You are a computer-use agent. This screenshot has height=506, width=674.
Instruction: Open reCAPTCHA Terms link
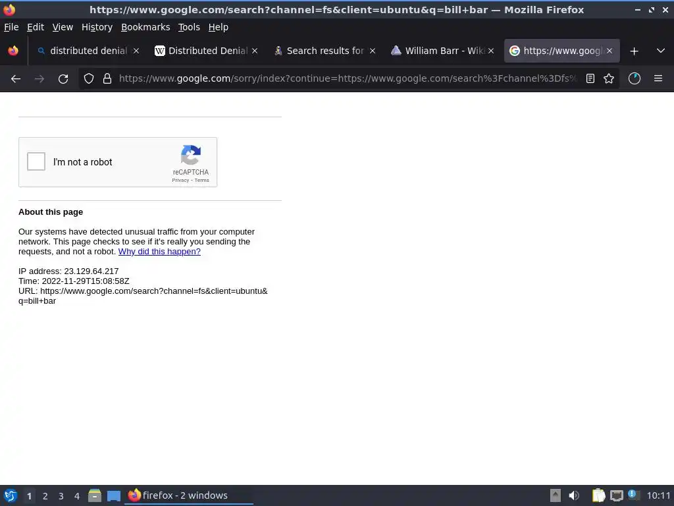(x=201, y=181)
